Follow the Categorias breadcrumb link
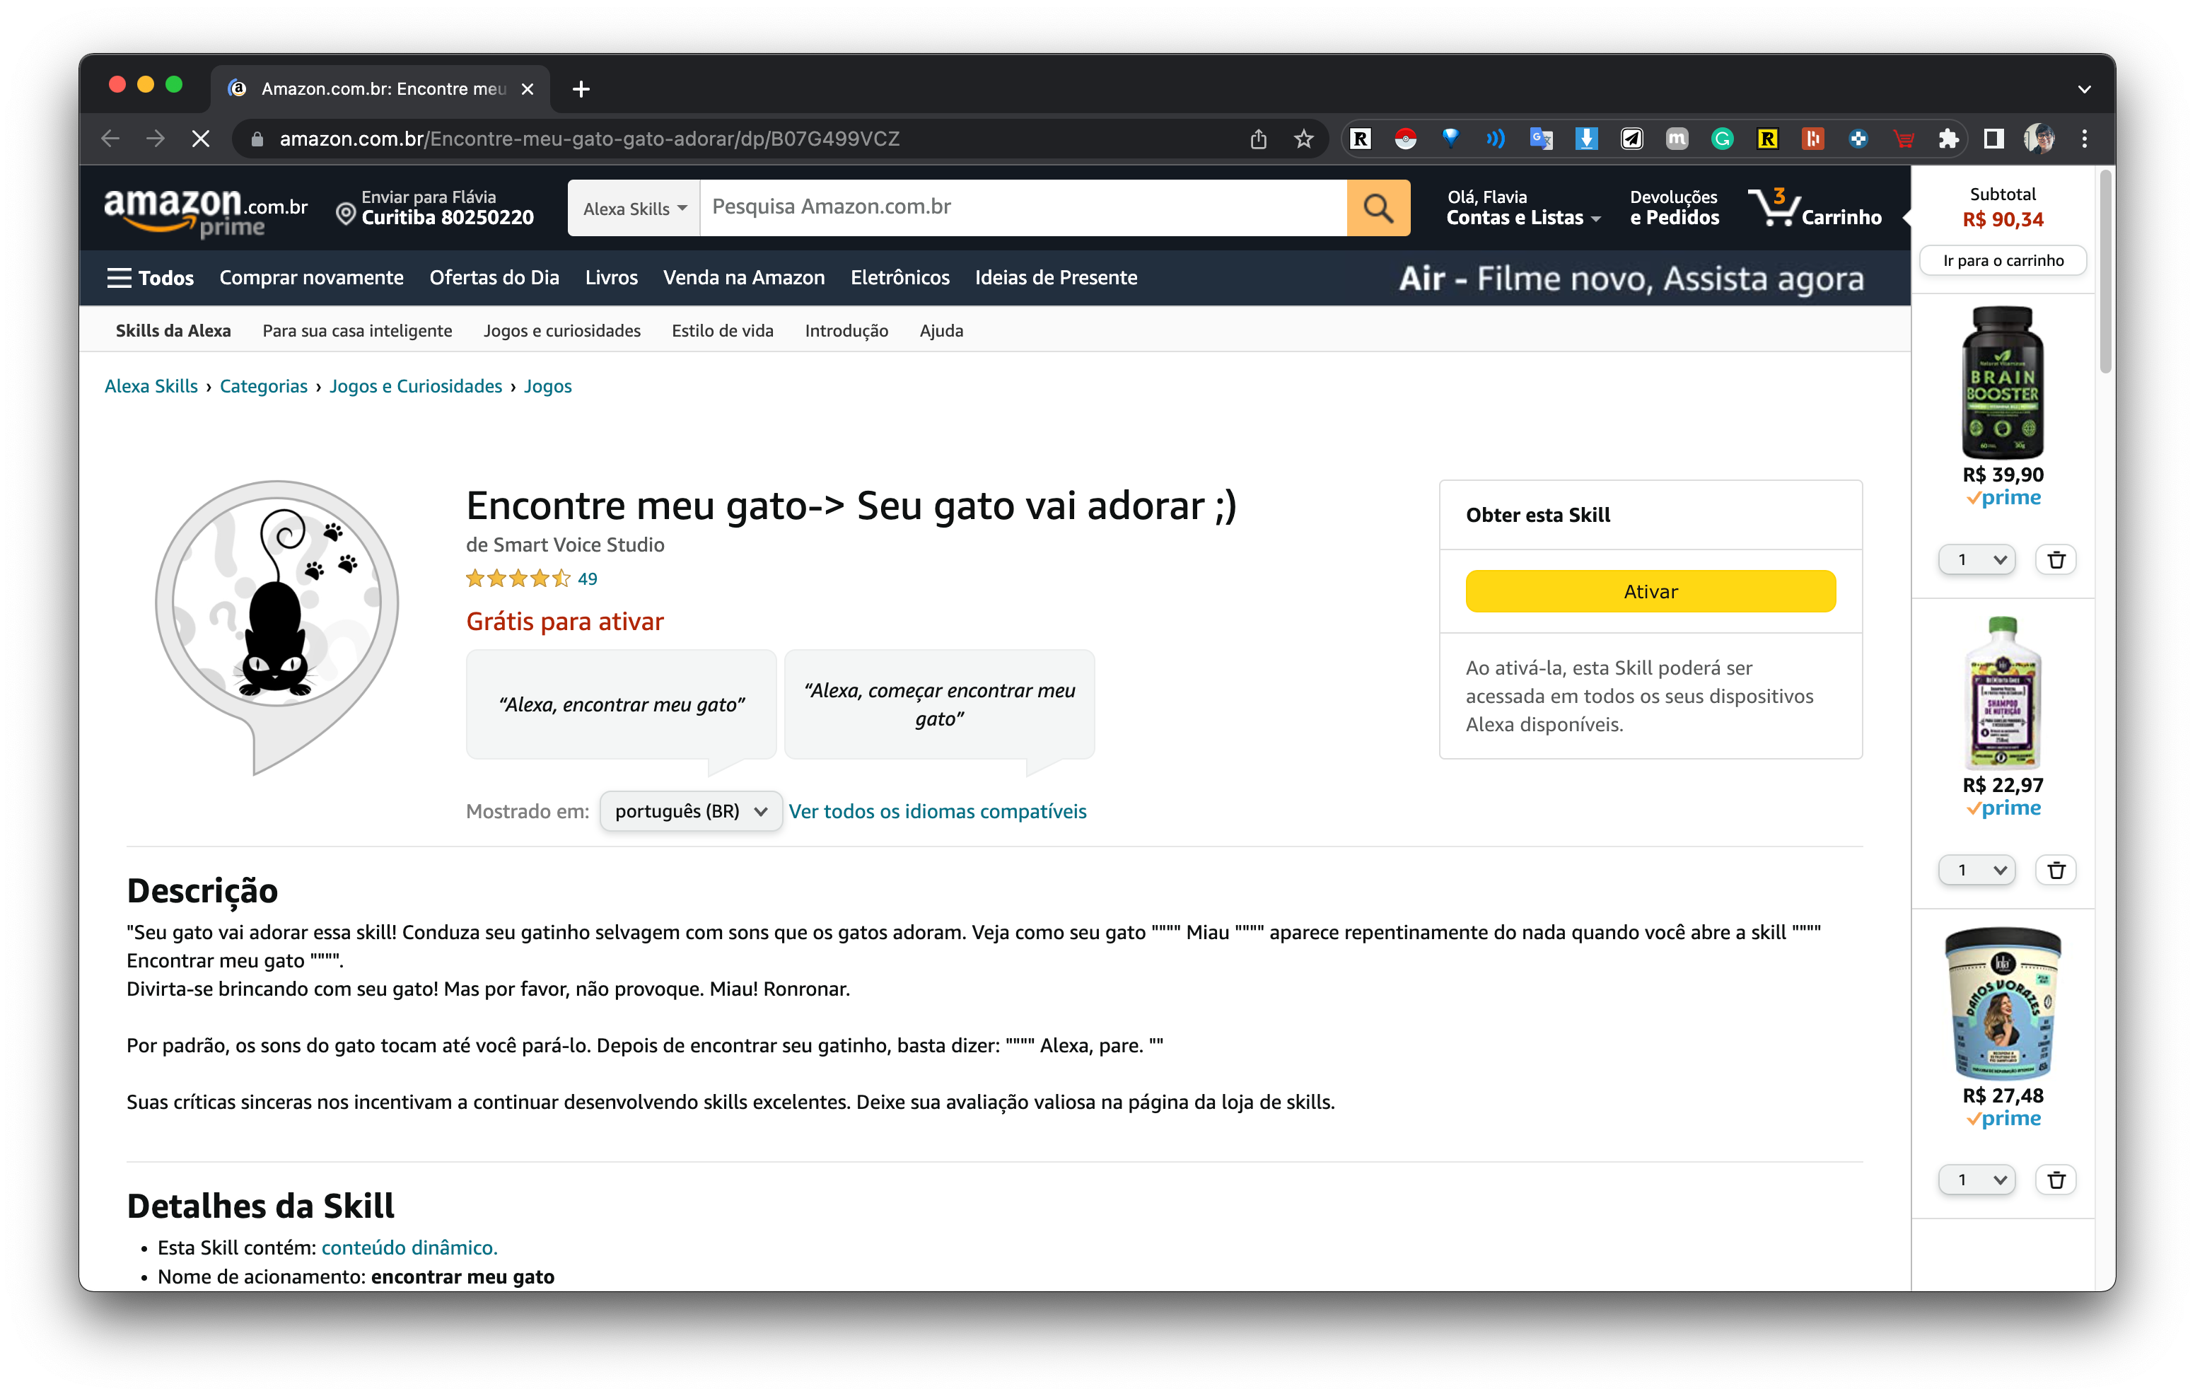Screen dimensions: 2195x1396 (x=264, y=387)
